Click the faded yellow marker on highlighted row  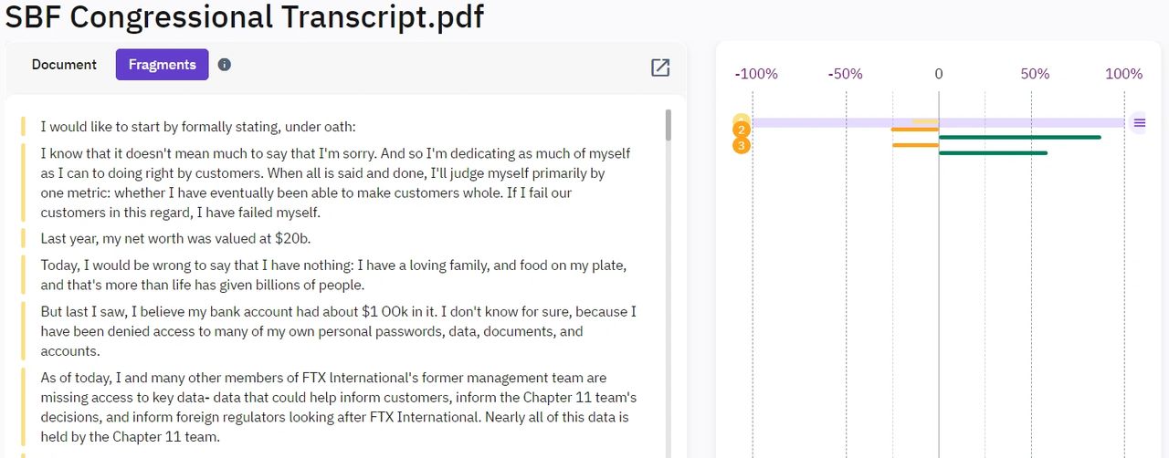[741, 120]
